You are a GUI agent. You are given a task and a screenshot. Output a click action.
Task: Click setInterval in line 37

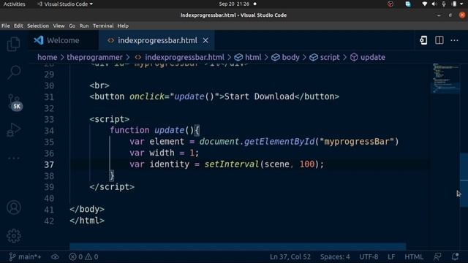pos(232,164)
